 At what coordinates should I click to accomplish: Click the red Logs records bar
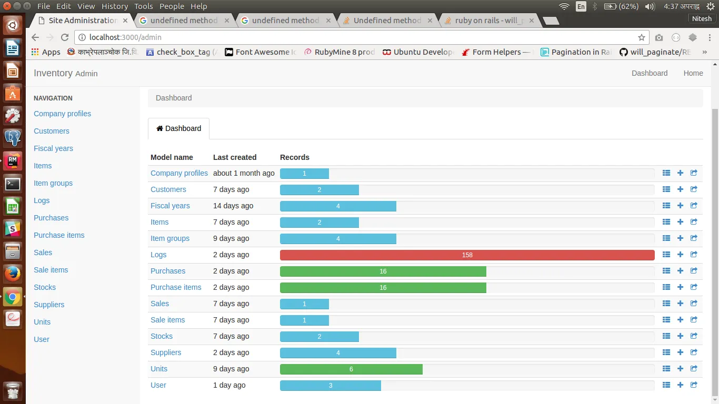[x=467, y=255]
